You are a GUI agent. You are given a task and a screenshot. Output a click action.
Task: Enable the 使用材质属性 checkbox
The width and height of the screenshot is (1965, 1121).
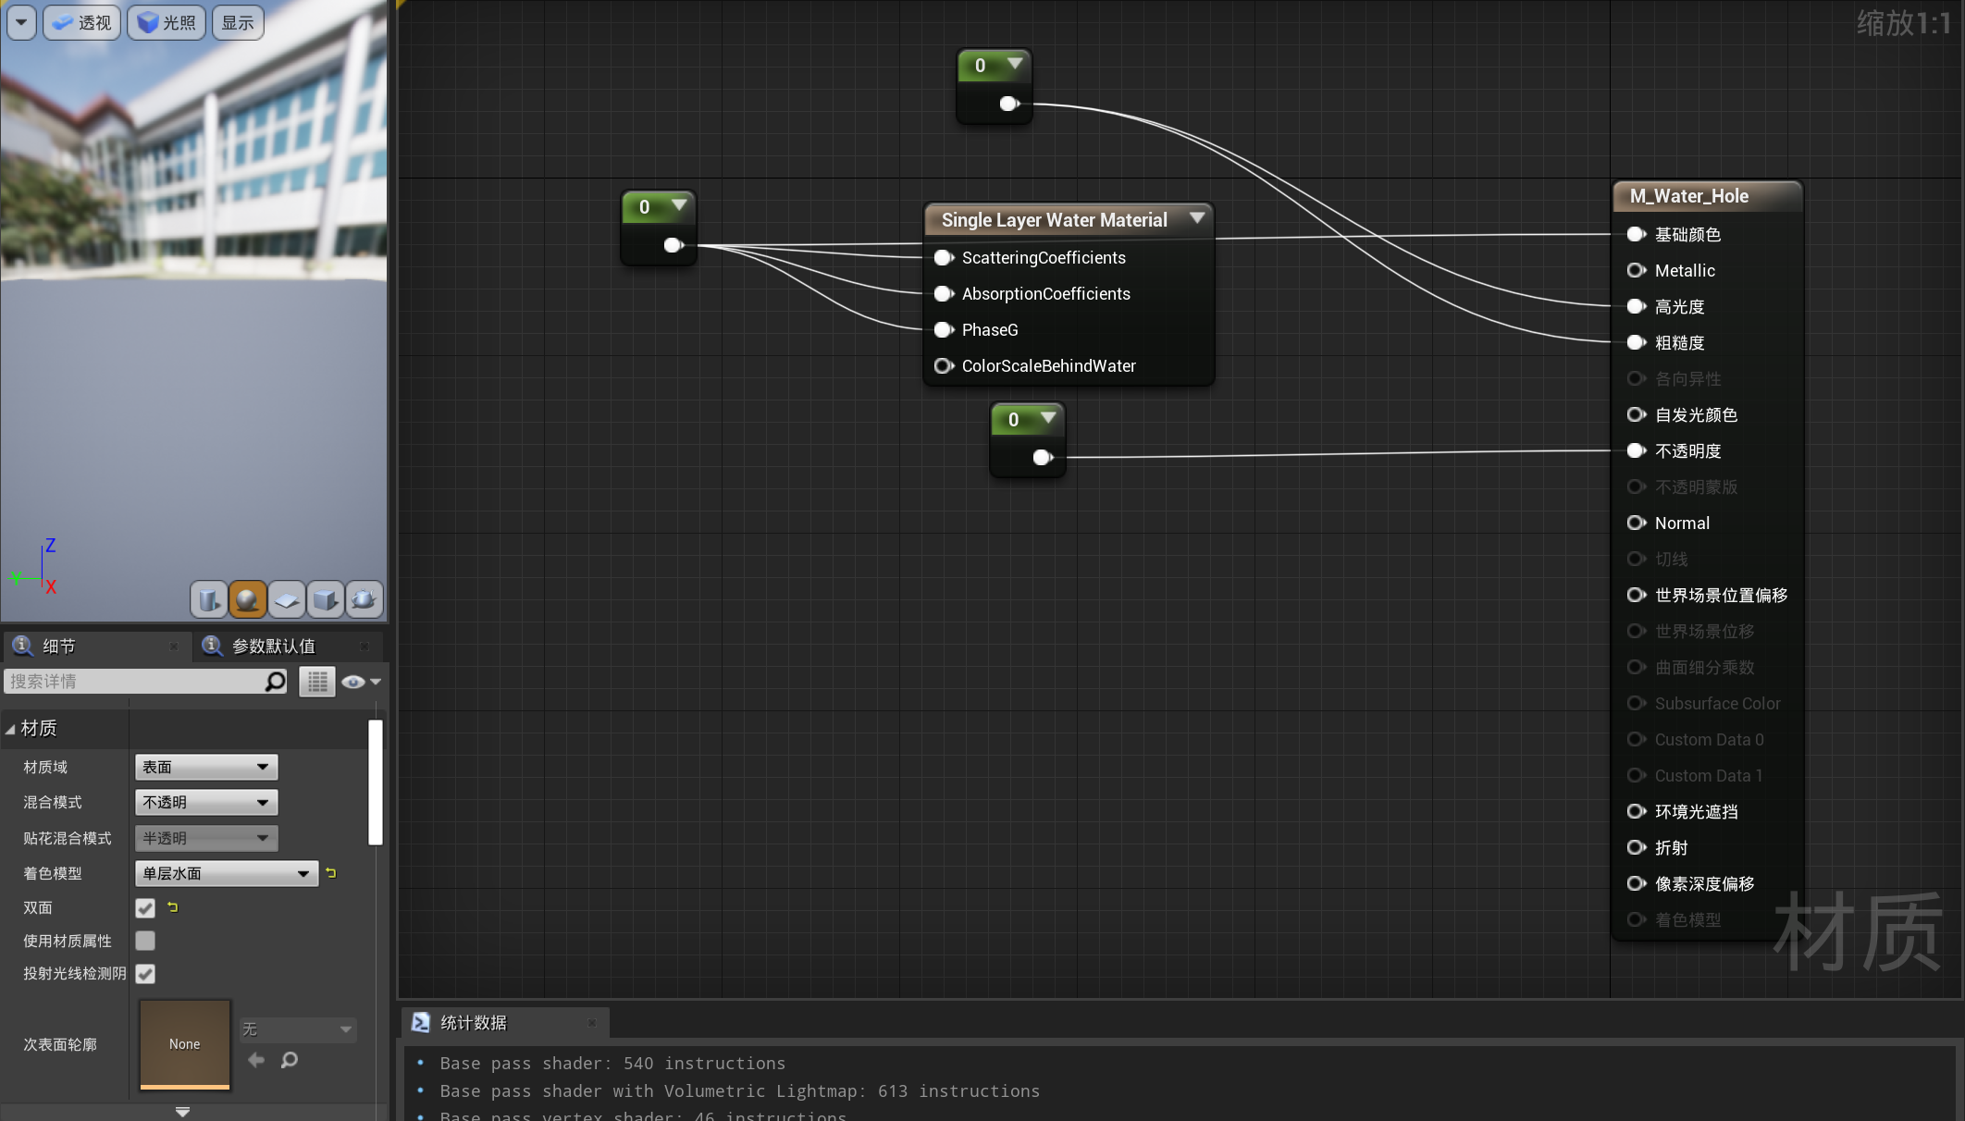pos(144,940)
